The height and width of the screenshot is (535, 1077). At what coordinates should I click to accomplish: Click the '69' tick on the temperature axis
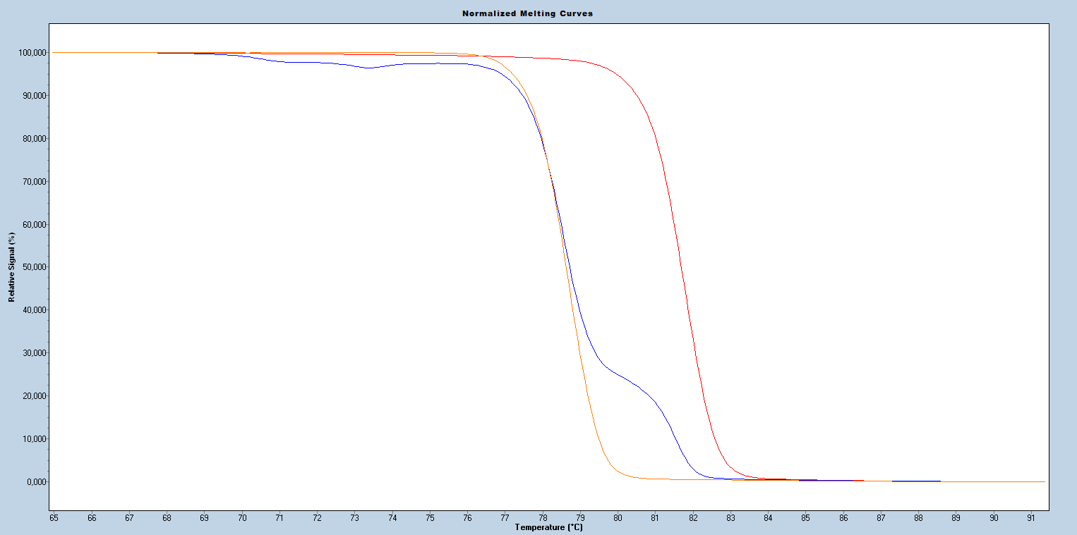tap(204, 518)
